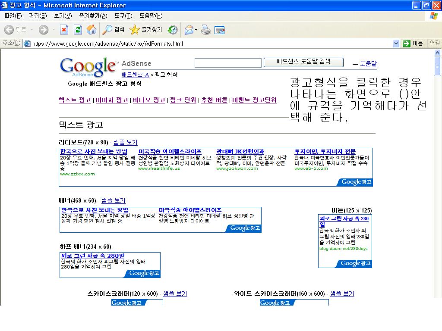Expand the forward button history dropdown
Viewport: 442px width, 331px height.
[54, 30]
